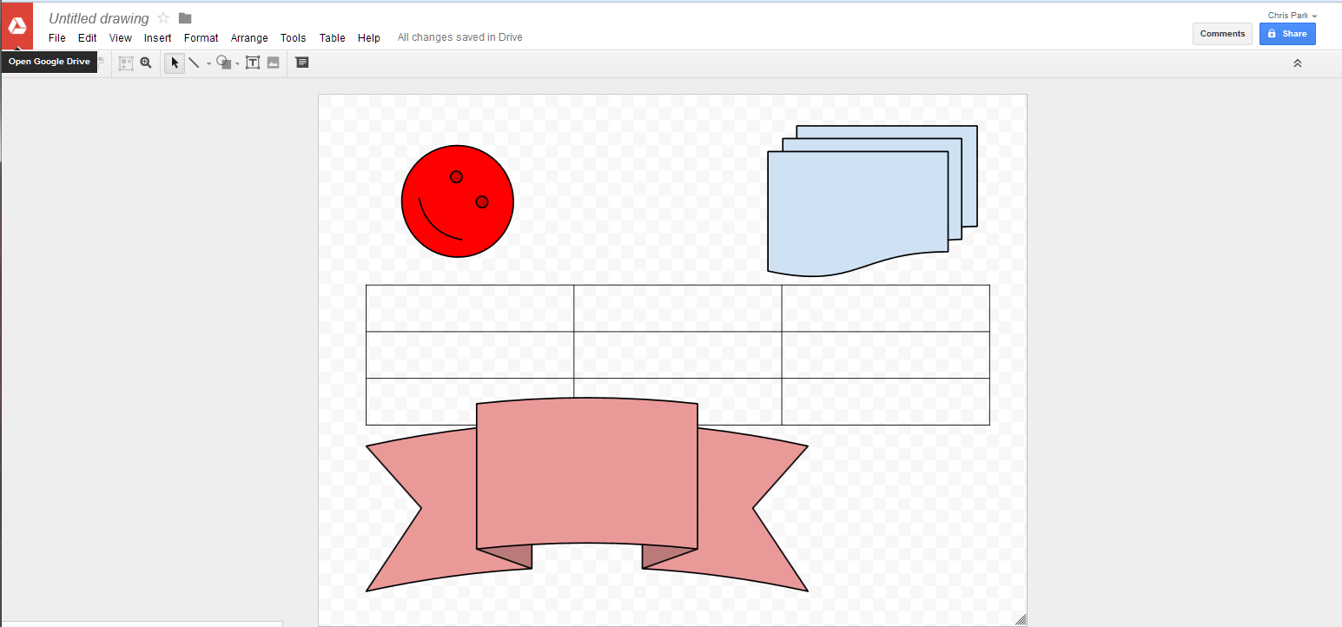Click the comment icon in the toolbar
This screenshot has height=627, width=1342.
click(302, 62)
